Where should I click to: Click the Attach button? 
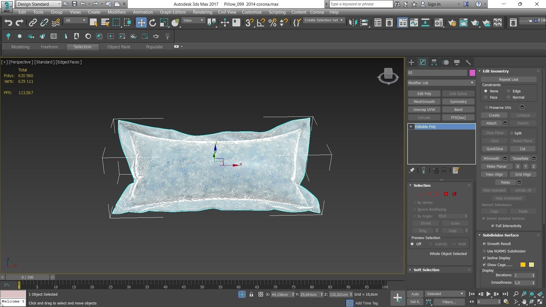491,123
